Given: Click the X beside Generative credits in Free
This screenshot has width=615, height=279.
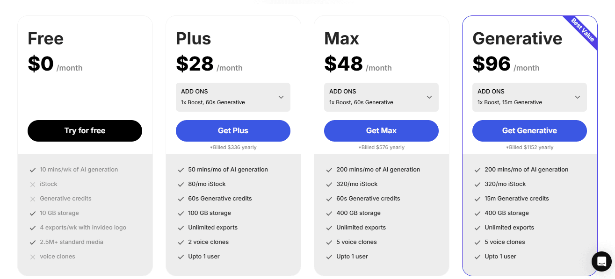Looking at the screenshot, I should pos(33,198).
